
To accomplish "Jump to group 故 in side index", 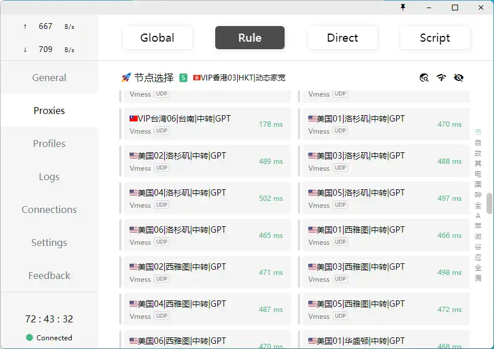I will [x=478, y=153].
